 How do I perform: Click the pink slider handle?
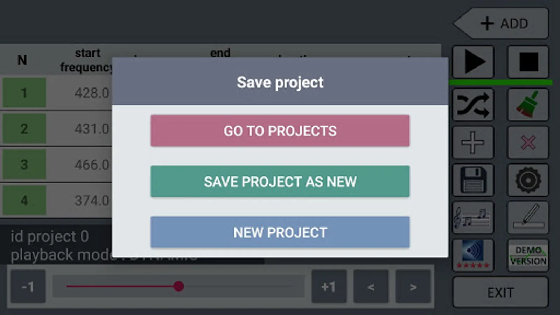coord(179,286)
